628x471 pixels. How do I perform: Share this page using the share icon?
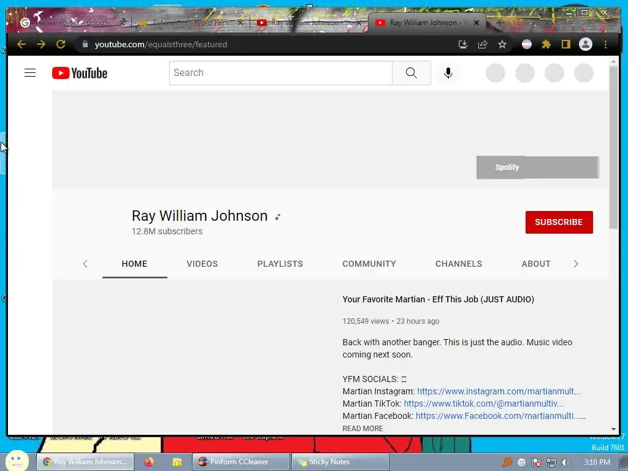click(x=483, y=44)
